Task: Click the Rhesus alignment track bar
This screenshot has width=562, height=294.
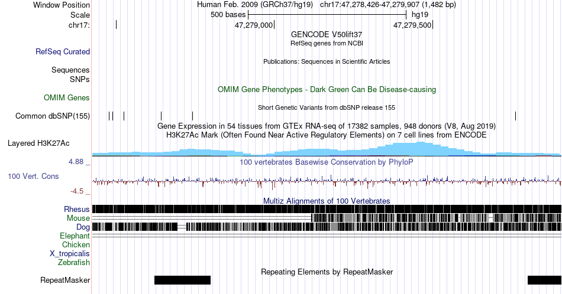Action: [327, 209]
